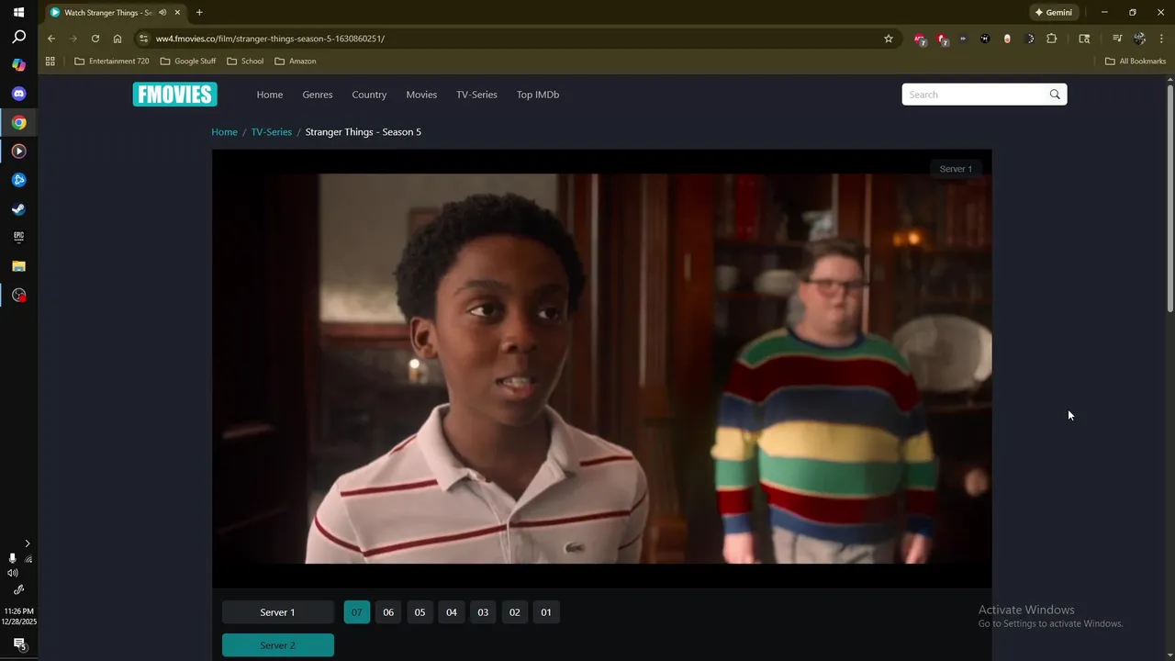Screen dimensions: 1175x661
Task: Click the address bar URL
Action: [270, 39]
